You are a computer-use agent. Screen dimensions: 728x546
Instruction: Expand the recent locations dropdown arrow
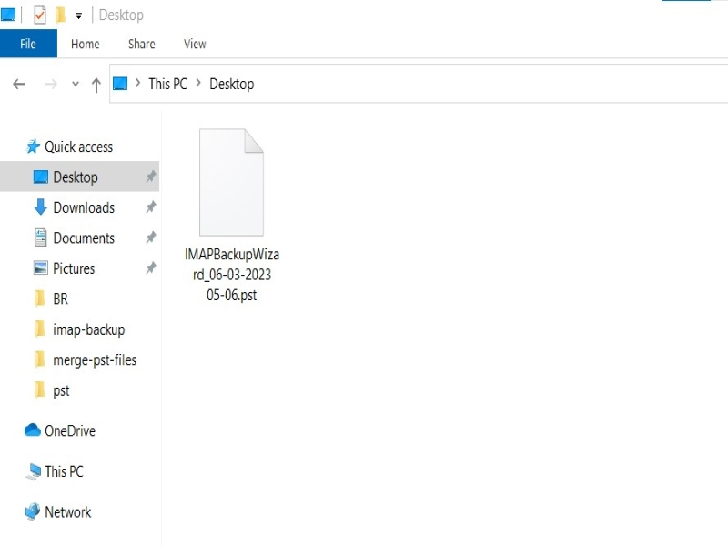(x=75, y=85)
